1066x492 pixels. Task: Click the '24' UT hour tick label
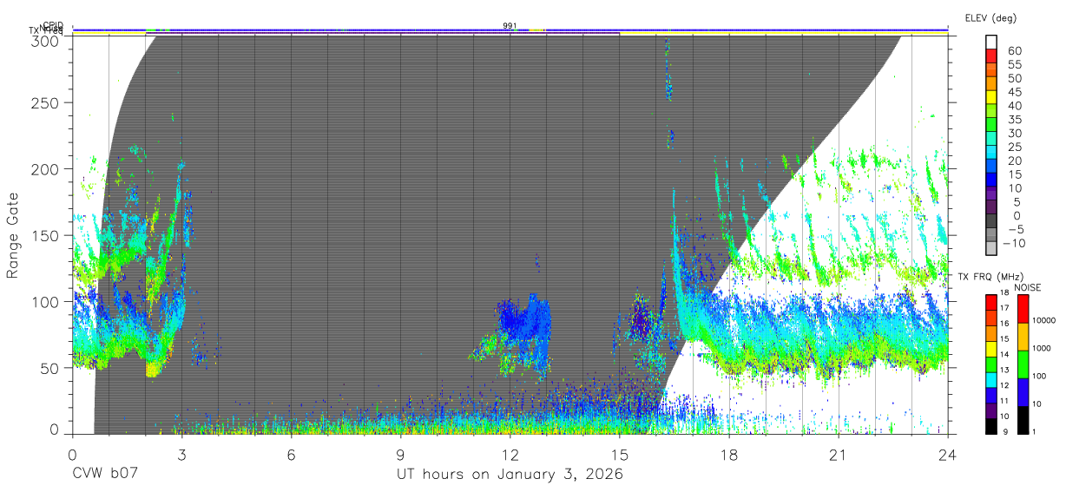(948, 455)
